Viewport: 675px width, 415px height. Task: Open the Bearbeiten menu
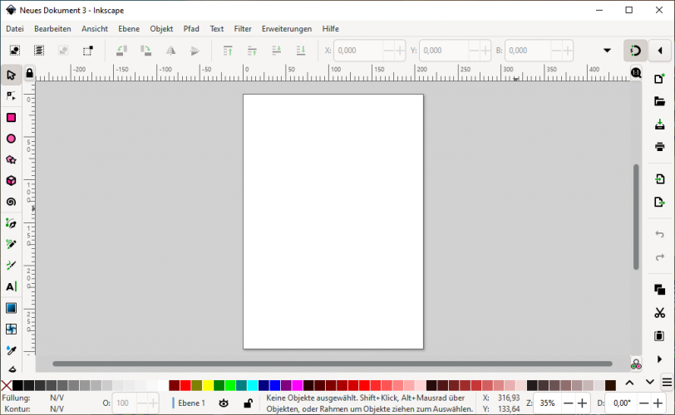(52, 29)
